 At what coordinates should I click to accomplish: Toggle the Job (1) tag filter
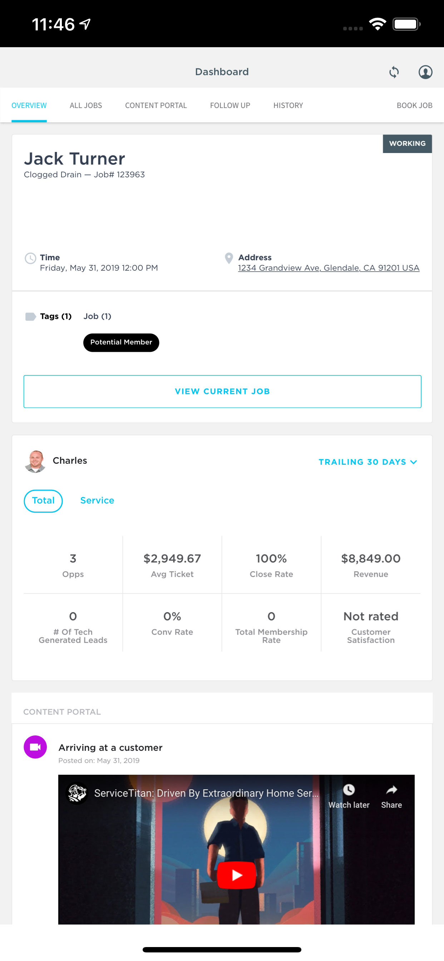pos(97,316)
